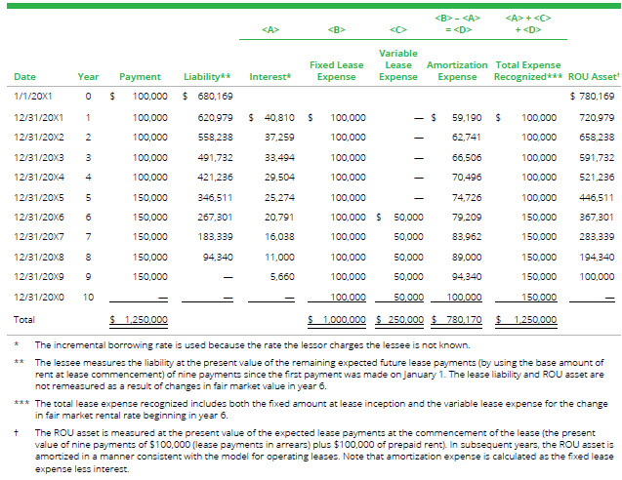Select the Fixed Lease Expense header

click(x=336, y=70)
